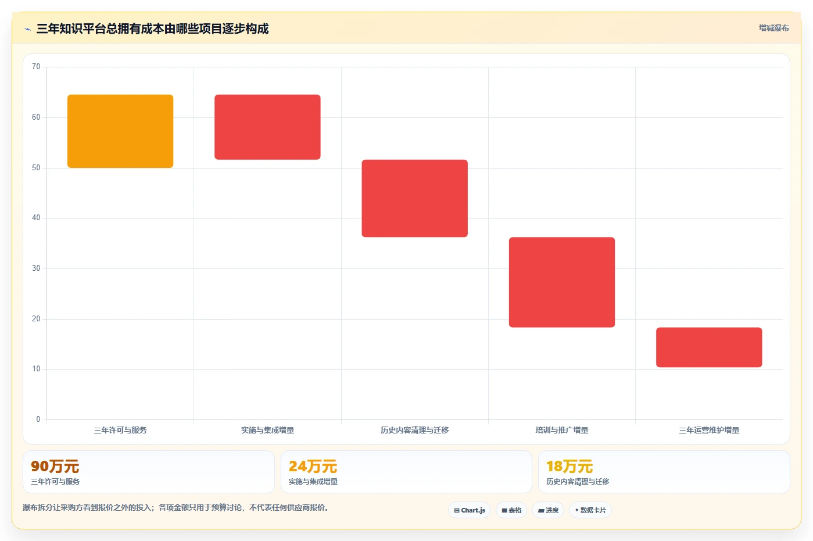The height and width of the screenshot is (541, 813).
Task: Open the 90万元 data card
Action: 149,472
